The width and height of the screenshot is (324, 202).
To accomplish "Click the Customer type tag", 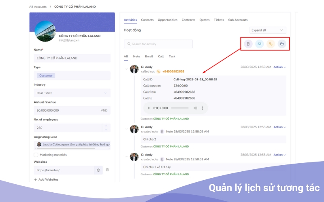I will pyautogui.click(x=46, y=76).
